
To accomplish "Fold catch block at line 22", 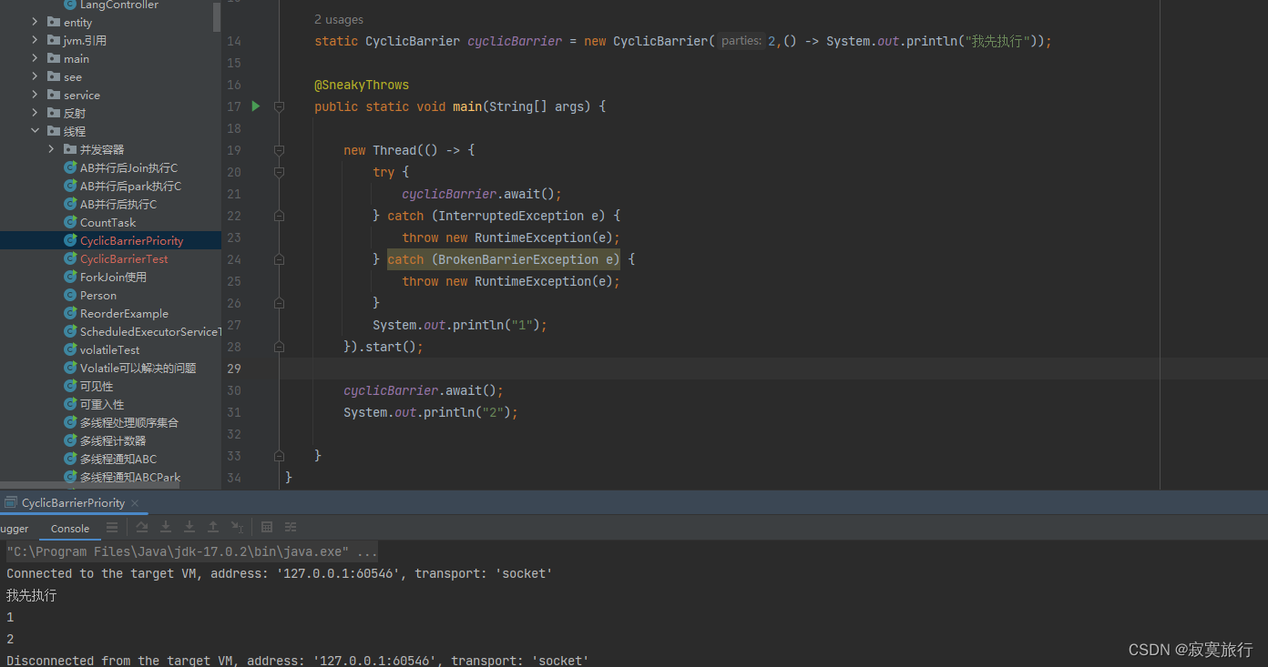I will (279, 216).
